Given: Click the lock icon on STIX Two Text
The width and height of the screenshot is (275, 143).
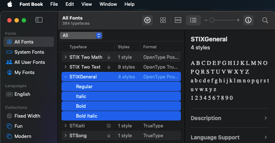Looking at the screenshot, I should pos(109,67).
